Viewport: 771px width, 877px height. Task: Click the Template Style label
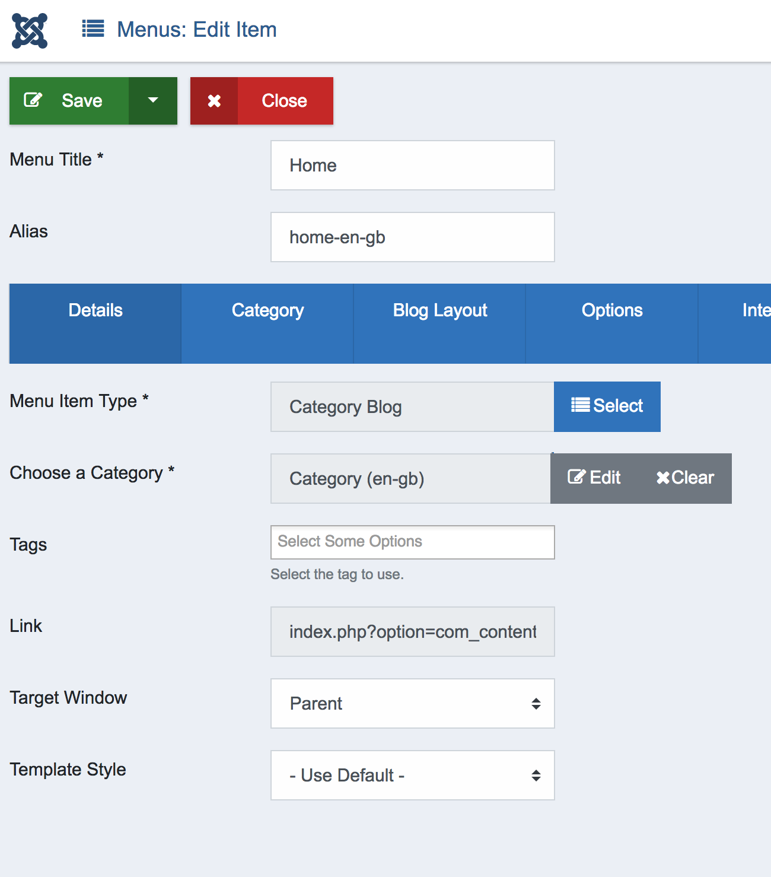[x=68, y=770]
